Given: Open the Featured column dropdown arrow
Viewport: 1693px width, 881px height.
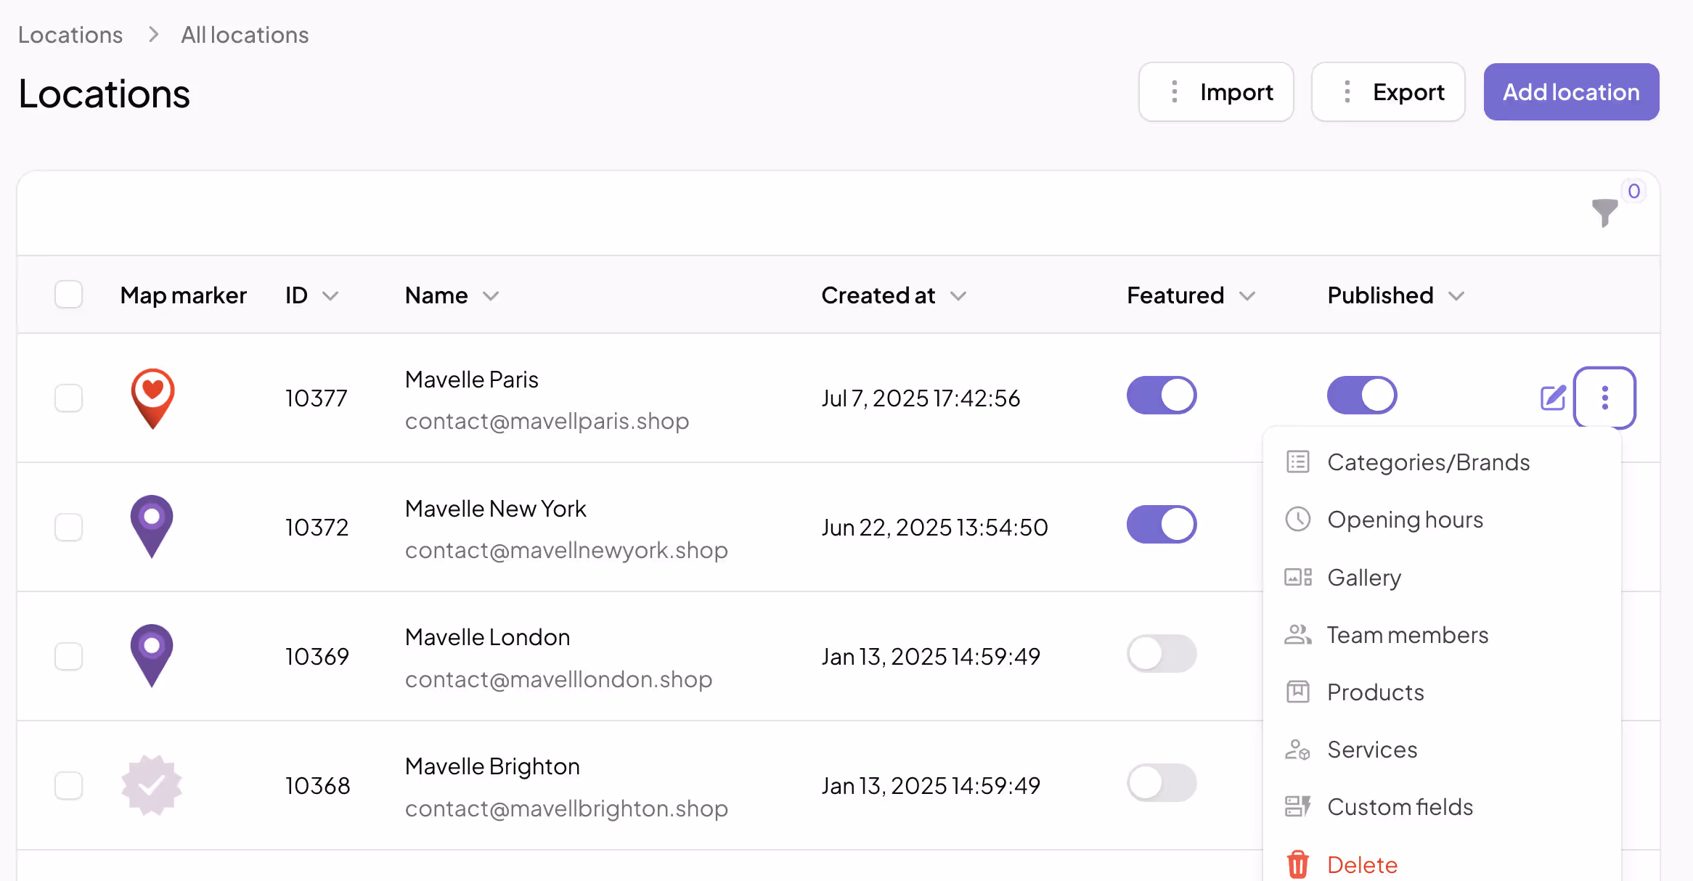Looking at the screenshot, I should (x=1247, y=296).
